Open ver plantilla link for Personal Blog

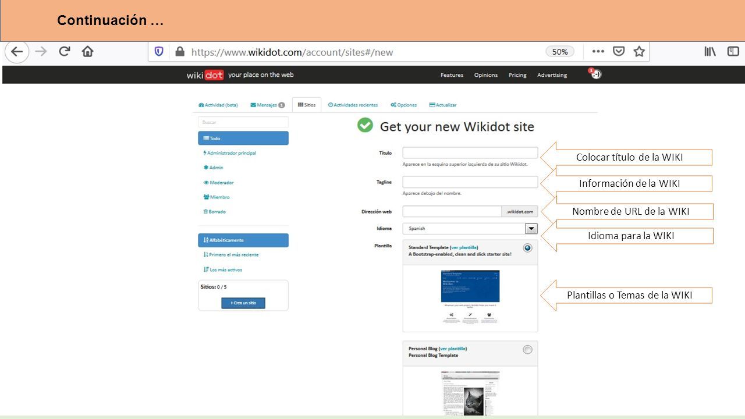(x=453, y=349)
